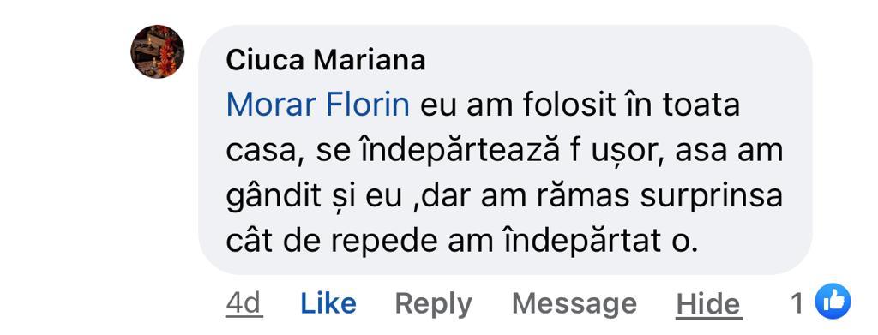
Task: Open the tagged Morar Florin profile
Action: click(x=317, y=105)
